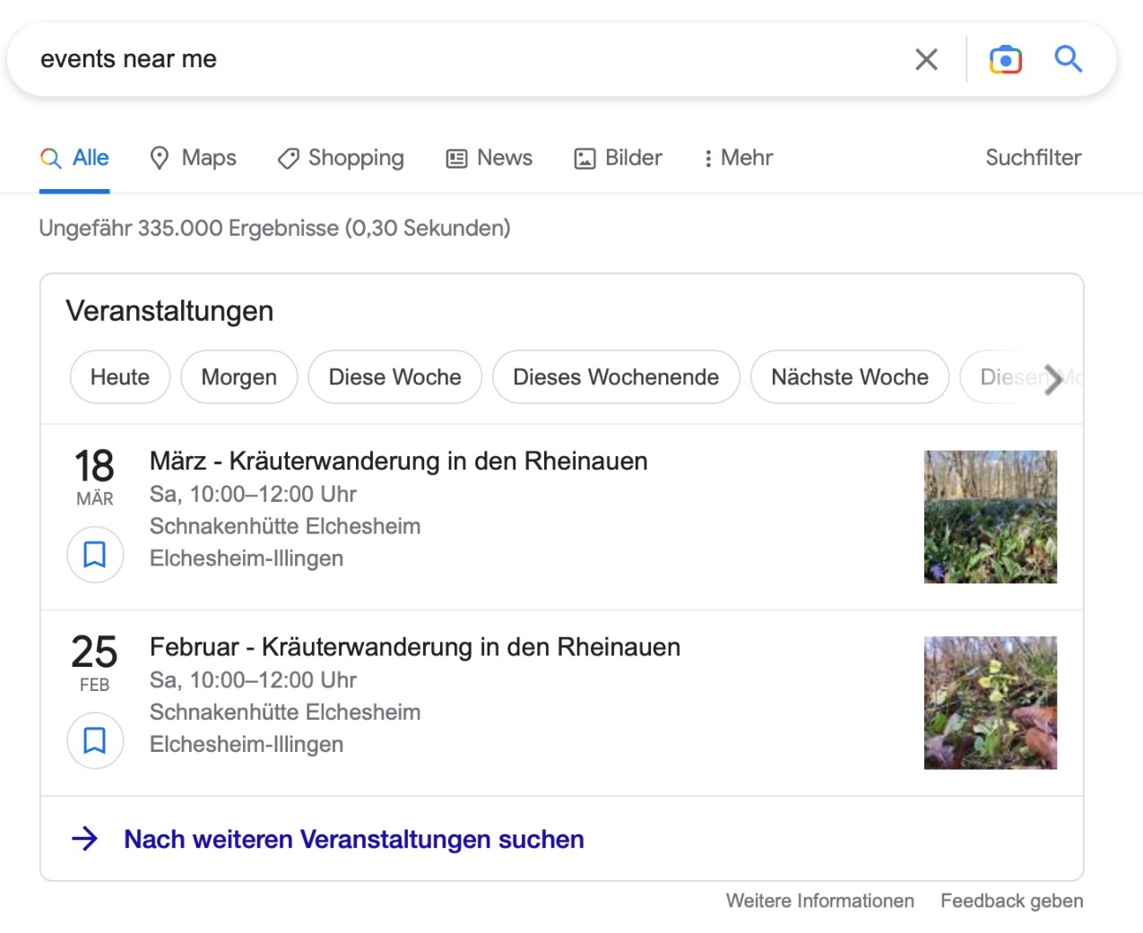This screenshot has width=1143, height=933.
Task: Select the Dieses Wochenende filter chip
Action: pos(616,377)
